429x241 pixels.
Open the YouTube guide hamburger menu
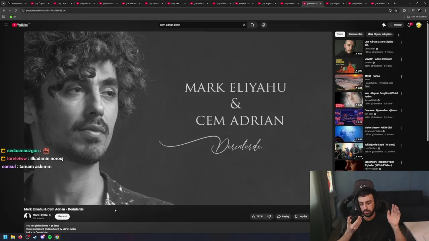pyautogui.click(x=6, y=25)
